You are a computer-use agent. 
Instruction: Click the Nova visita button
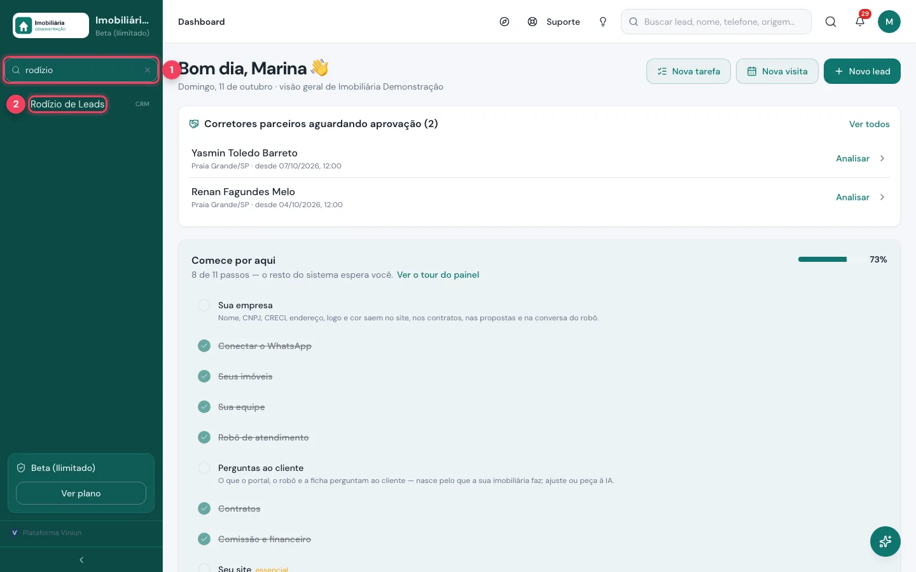point(777,71)
